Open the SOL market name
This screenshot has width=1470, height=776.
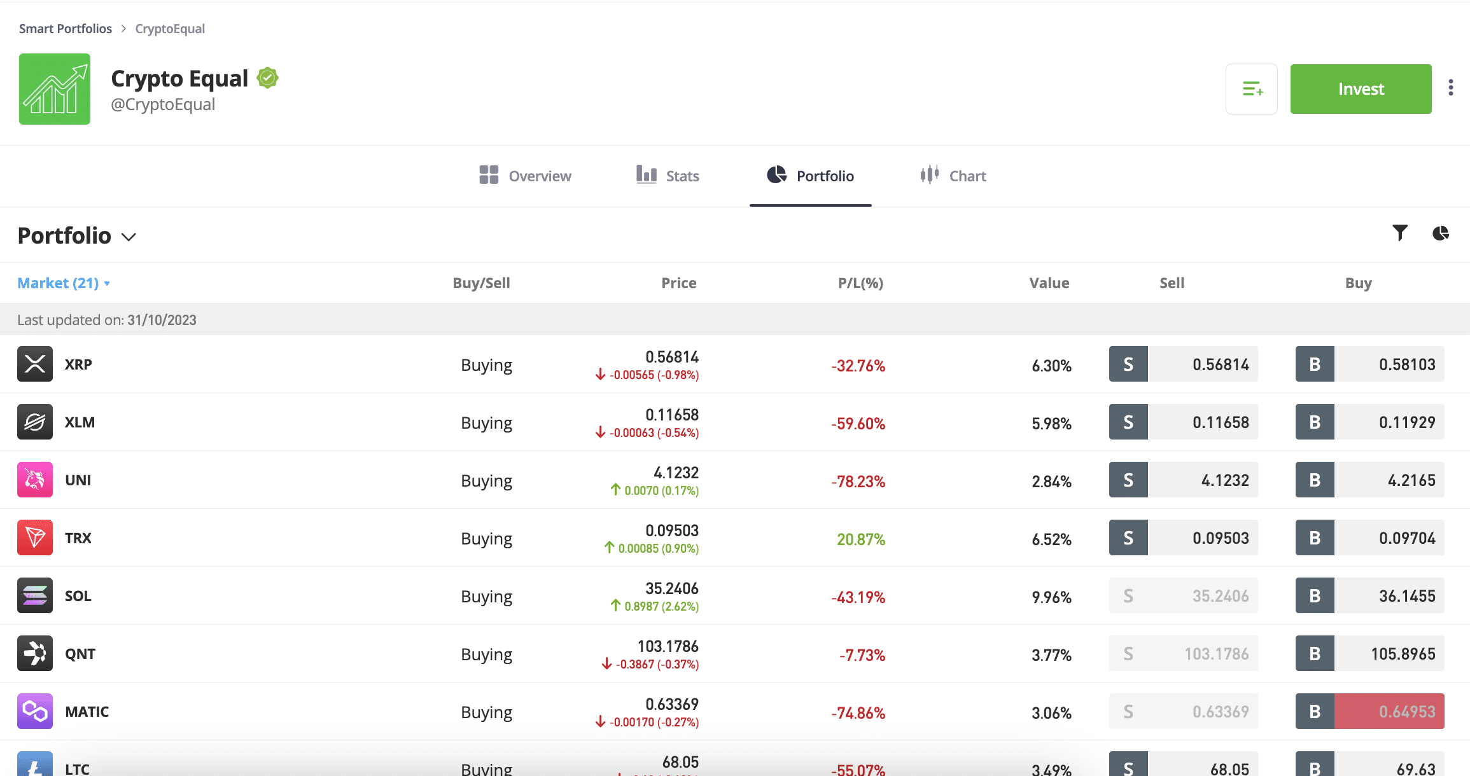pos(78,596)
